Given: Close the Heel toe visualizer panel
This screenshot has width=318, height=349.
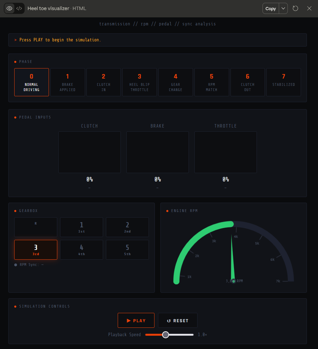Looking at the screenshot, I should pos(309,8).
